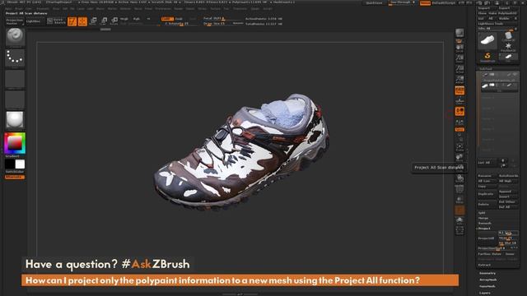Click the L.Sym icon on right shelf
The width and height of the screenshot is (527, 296).
point(459,123)
